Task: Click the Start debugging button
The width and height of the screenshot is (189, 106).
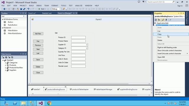Action: coord(41,9)
